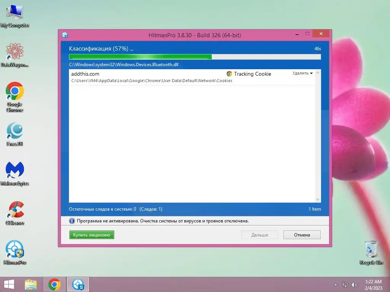The width and height of the screenshot is (390, 292).
Task: Click the 1 Item count text
Action: [x=315, y=209]
